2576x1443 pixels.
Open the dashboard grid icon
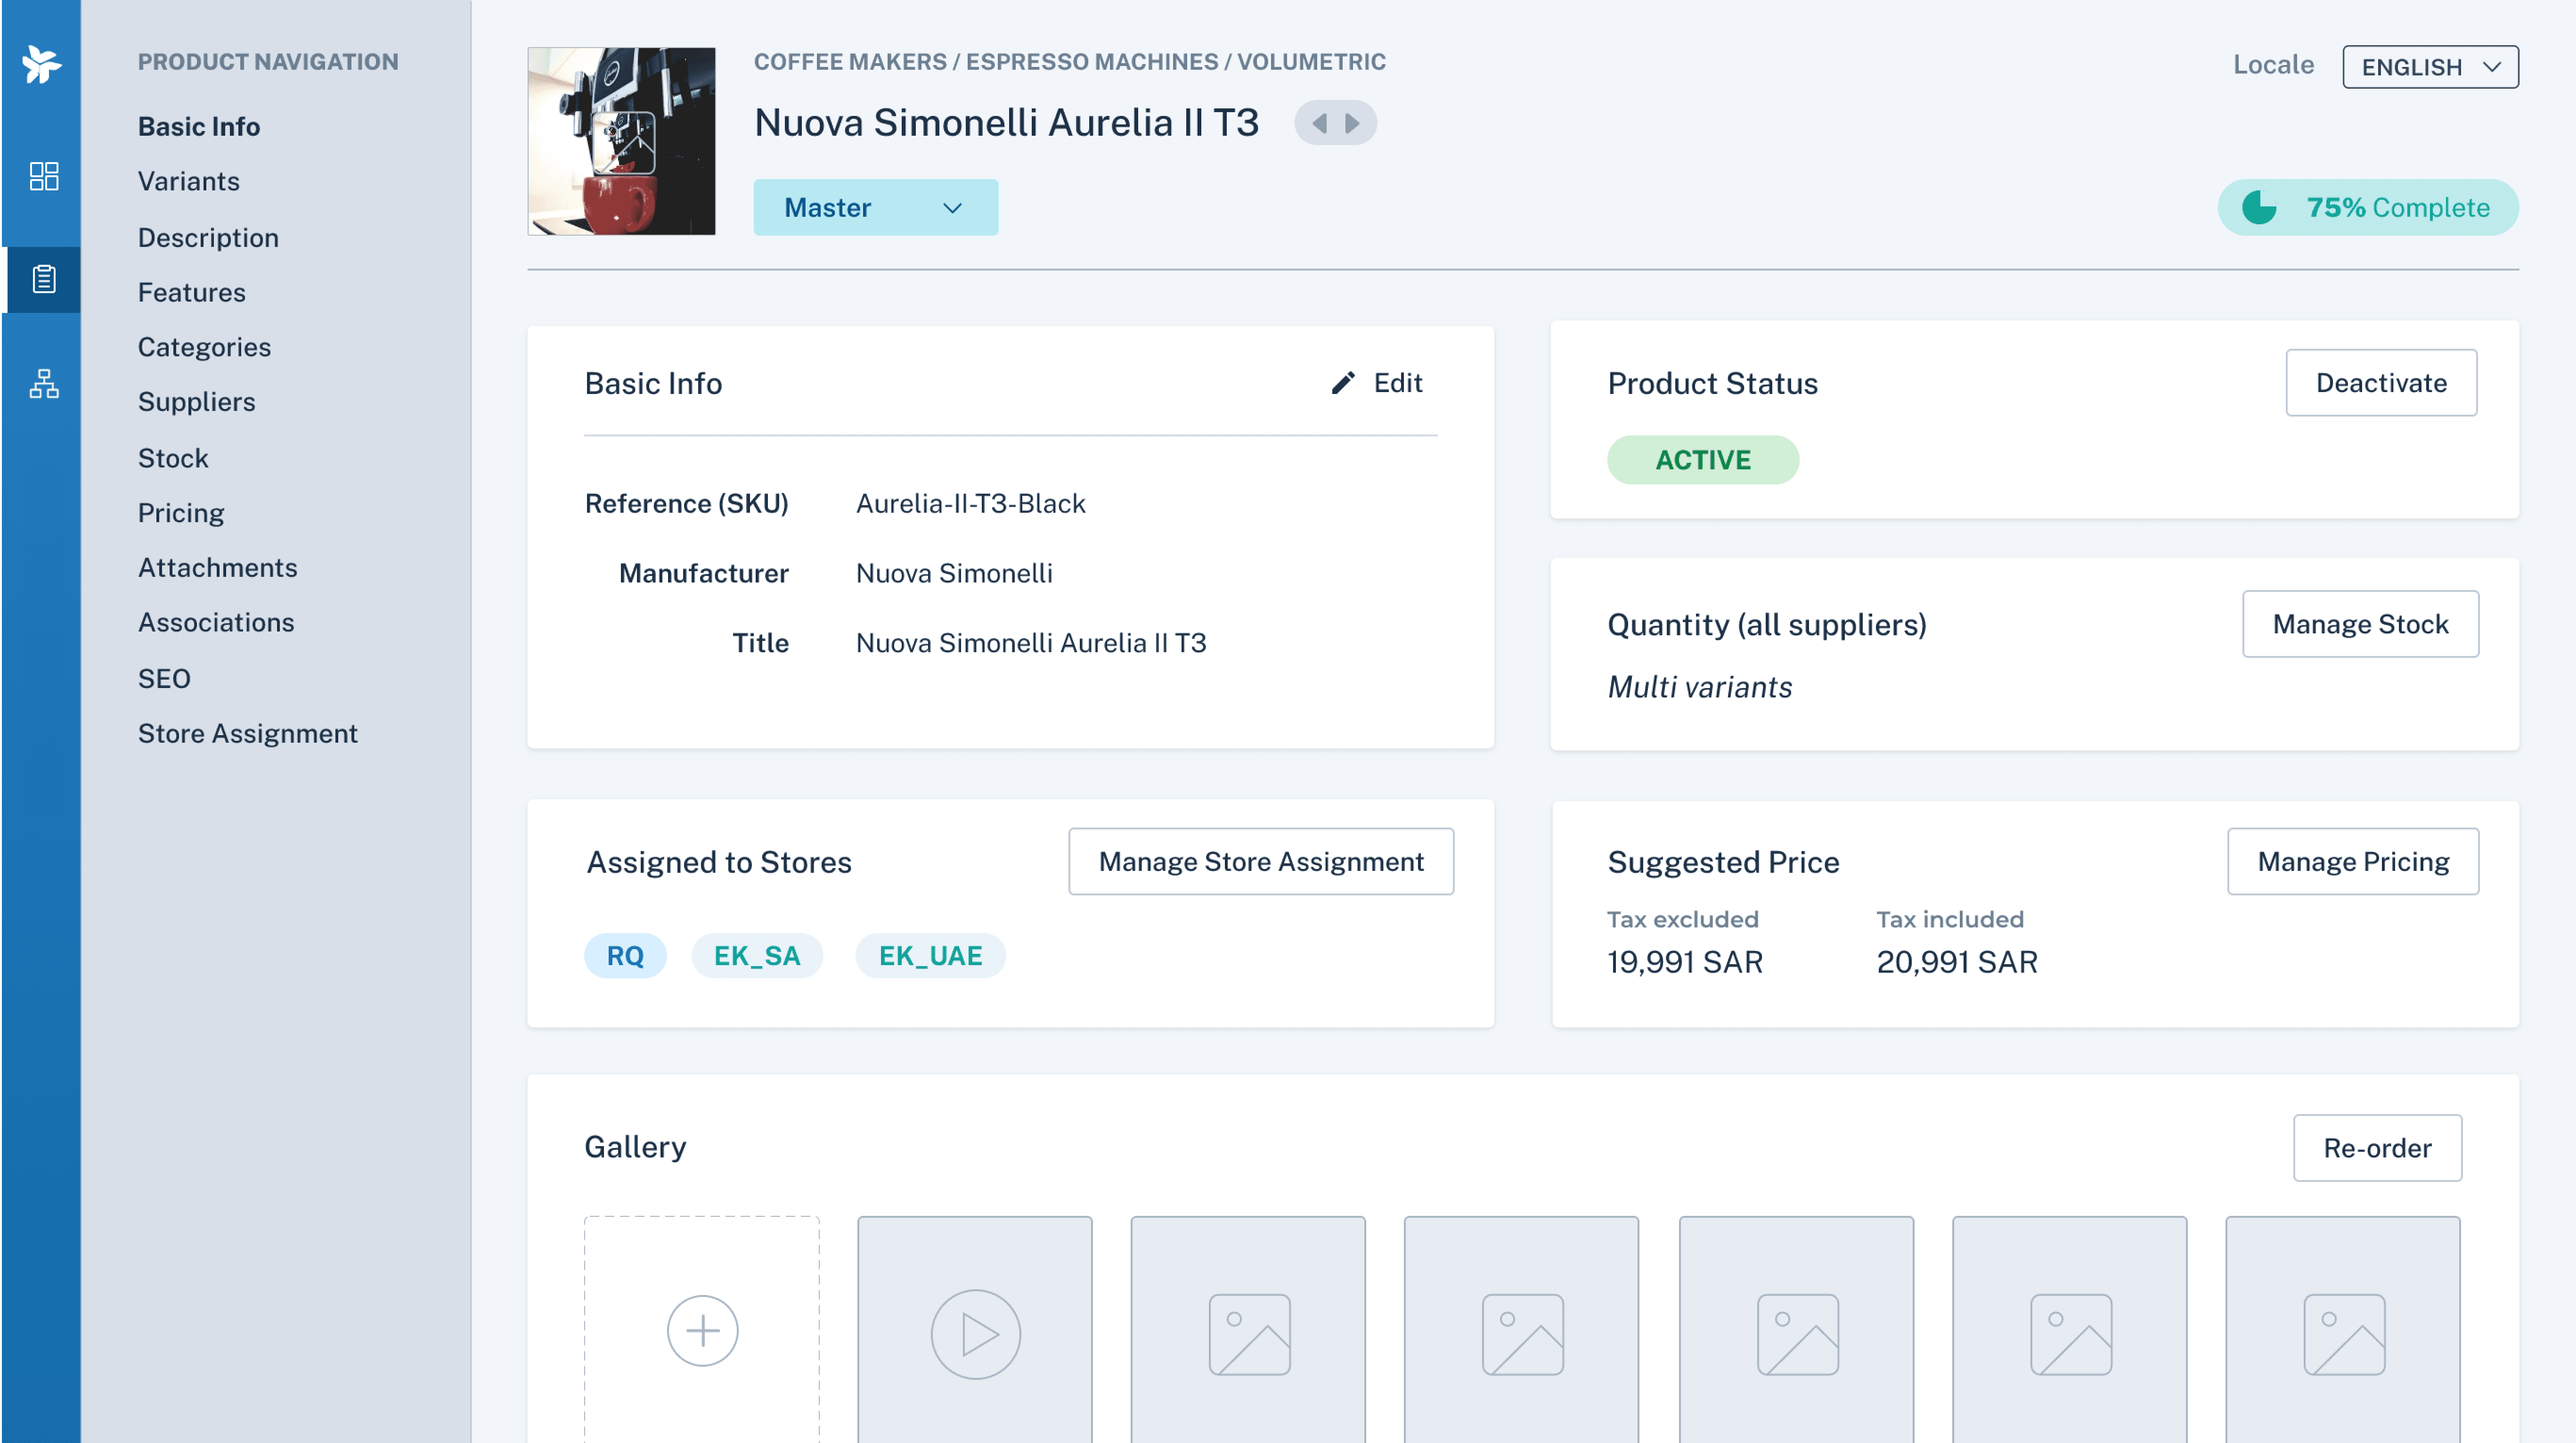tap(43, 176)
